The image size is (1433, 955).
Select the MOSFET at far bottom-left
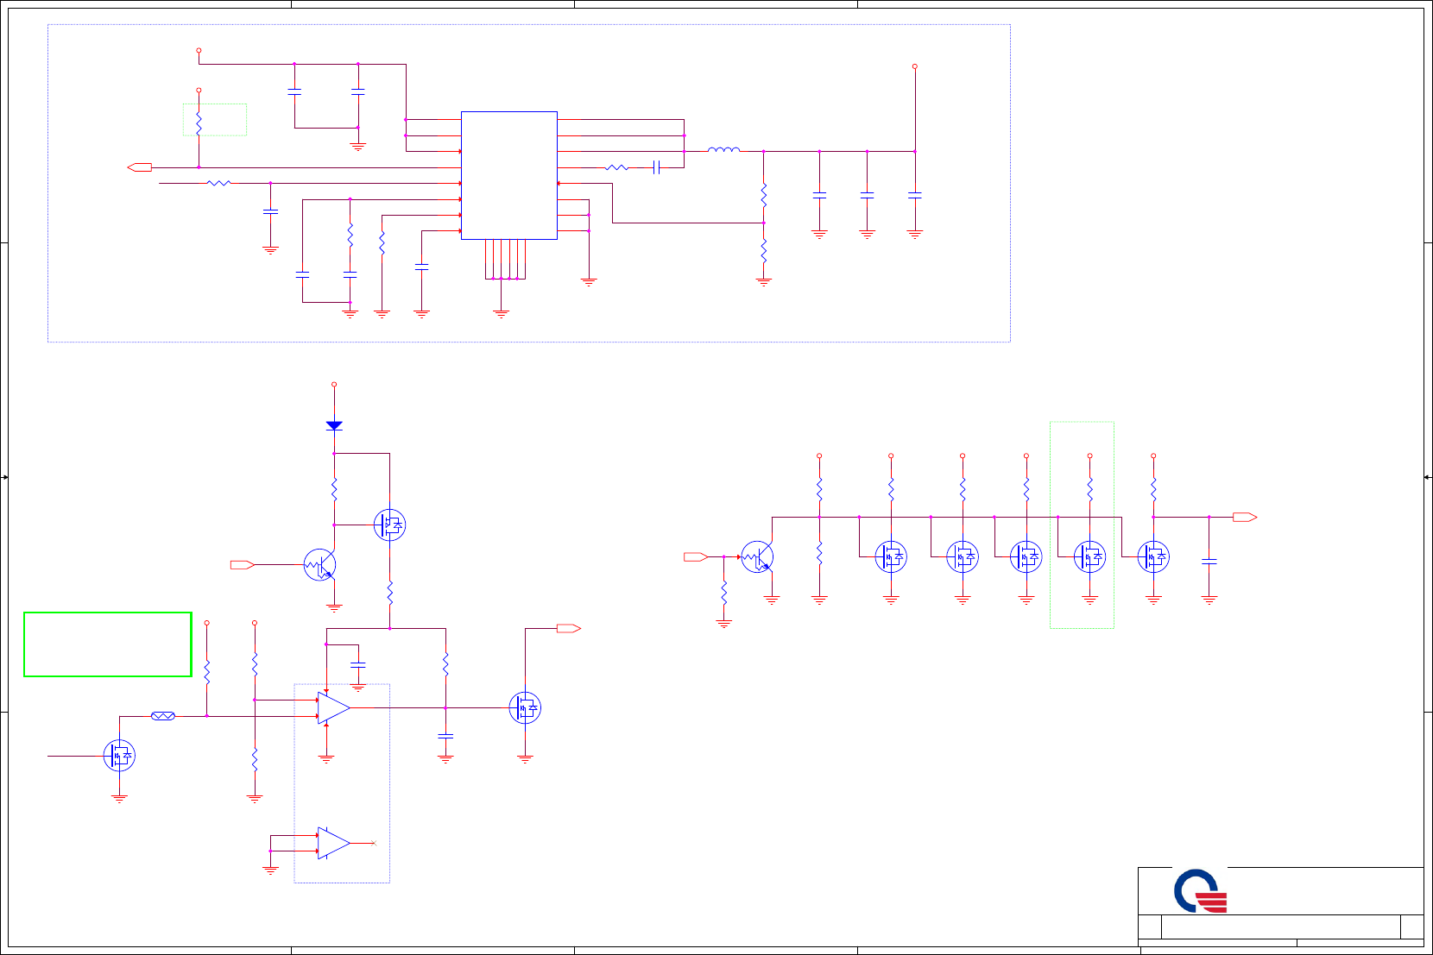(119, 756)
